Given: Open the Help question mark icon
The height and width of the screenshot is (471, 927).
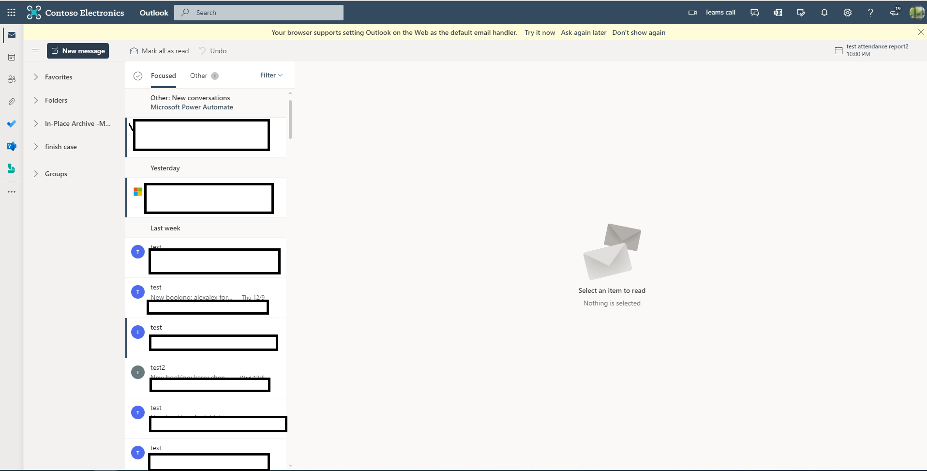Looking at the screenshot, I should tap(871, 13).
